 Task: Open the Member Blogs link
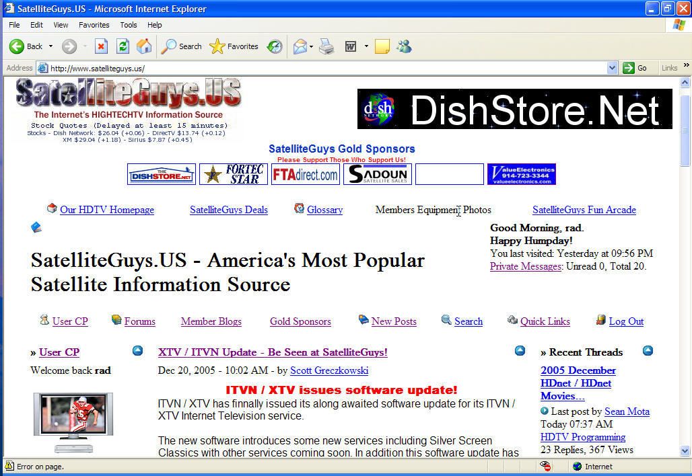pos(211,321)
